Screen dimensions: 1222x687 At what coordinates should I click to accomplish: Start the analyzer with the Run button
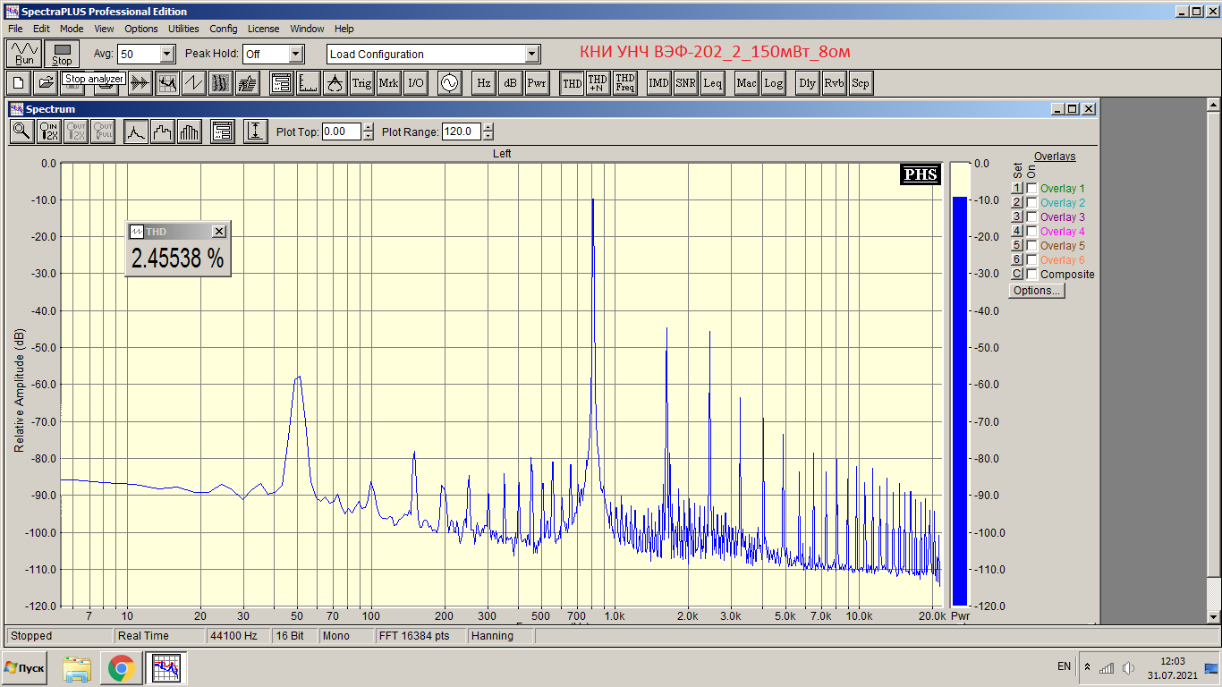(x=24, y=54)
